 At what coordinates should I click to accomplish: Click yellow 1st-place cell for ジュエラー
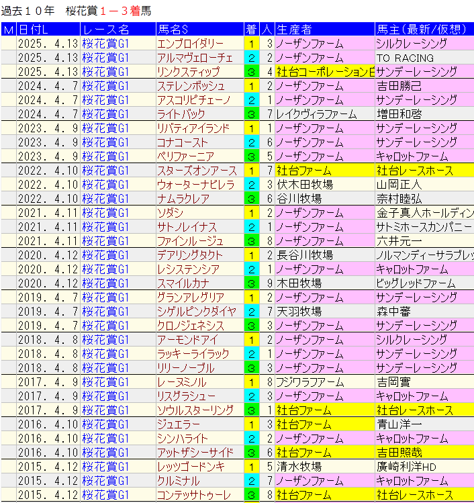pyautogui.click(x=252, y=424)
